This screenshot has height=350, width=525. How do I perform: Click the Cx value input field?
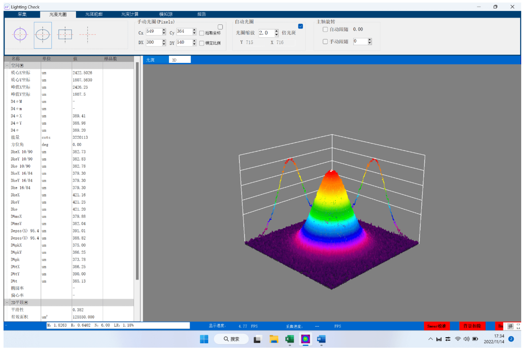(x=154, y=31)
